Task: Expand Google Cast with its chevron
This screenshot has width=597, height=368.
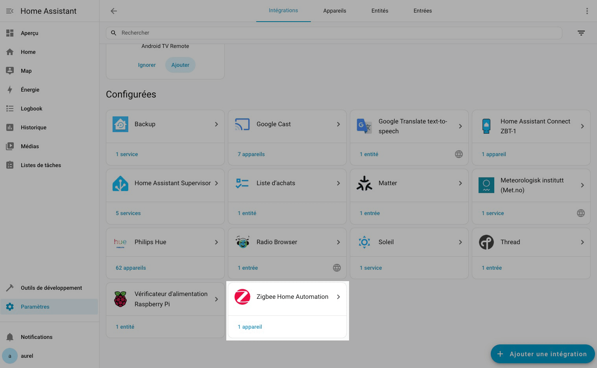Action: click(x=338, y=124)
